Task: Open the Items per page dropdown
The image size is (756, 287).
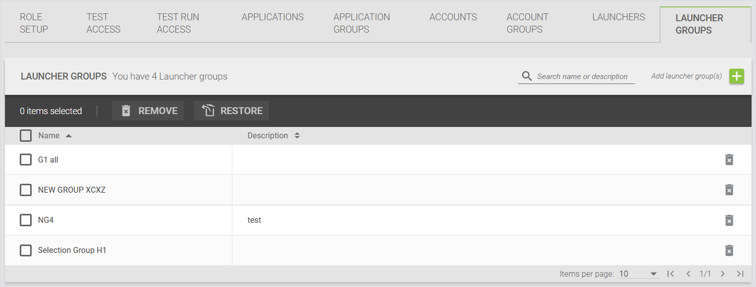Action: click(x=638, y=274)
